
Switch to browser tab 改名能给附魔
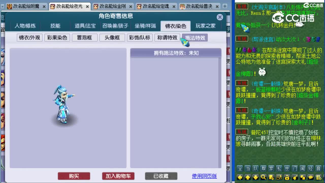click(x=26, y=6)
